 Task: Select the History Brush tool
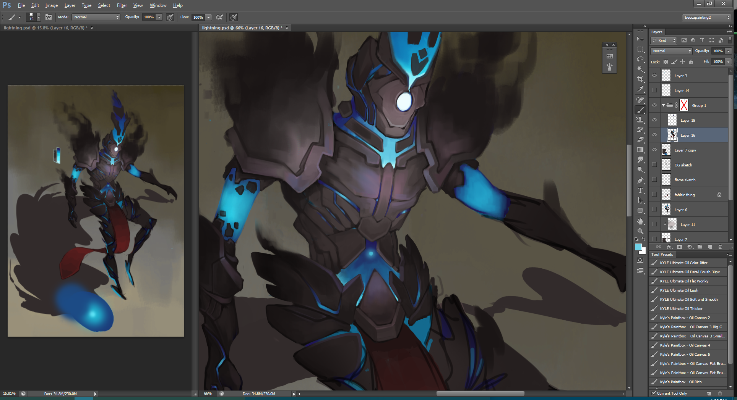click(x=640, y=130)
